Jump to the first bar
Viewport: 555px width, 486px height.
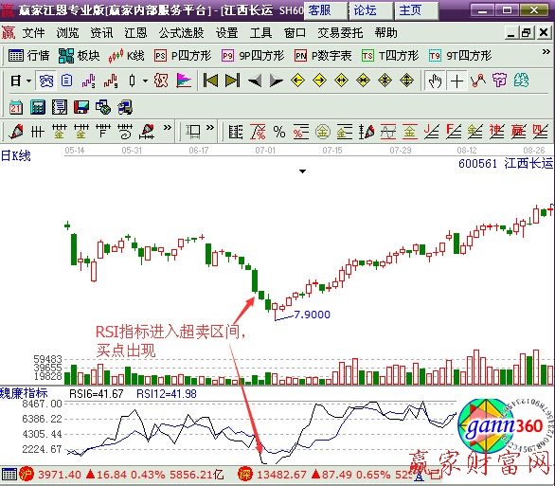[210, 81]
